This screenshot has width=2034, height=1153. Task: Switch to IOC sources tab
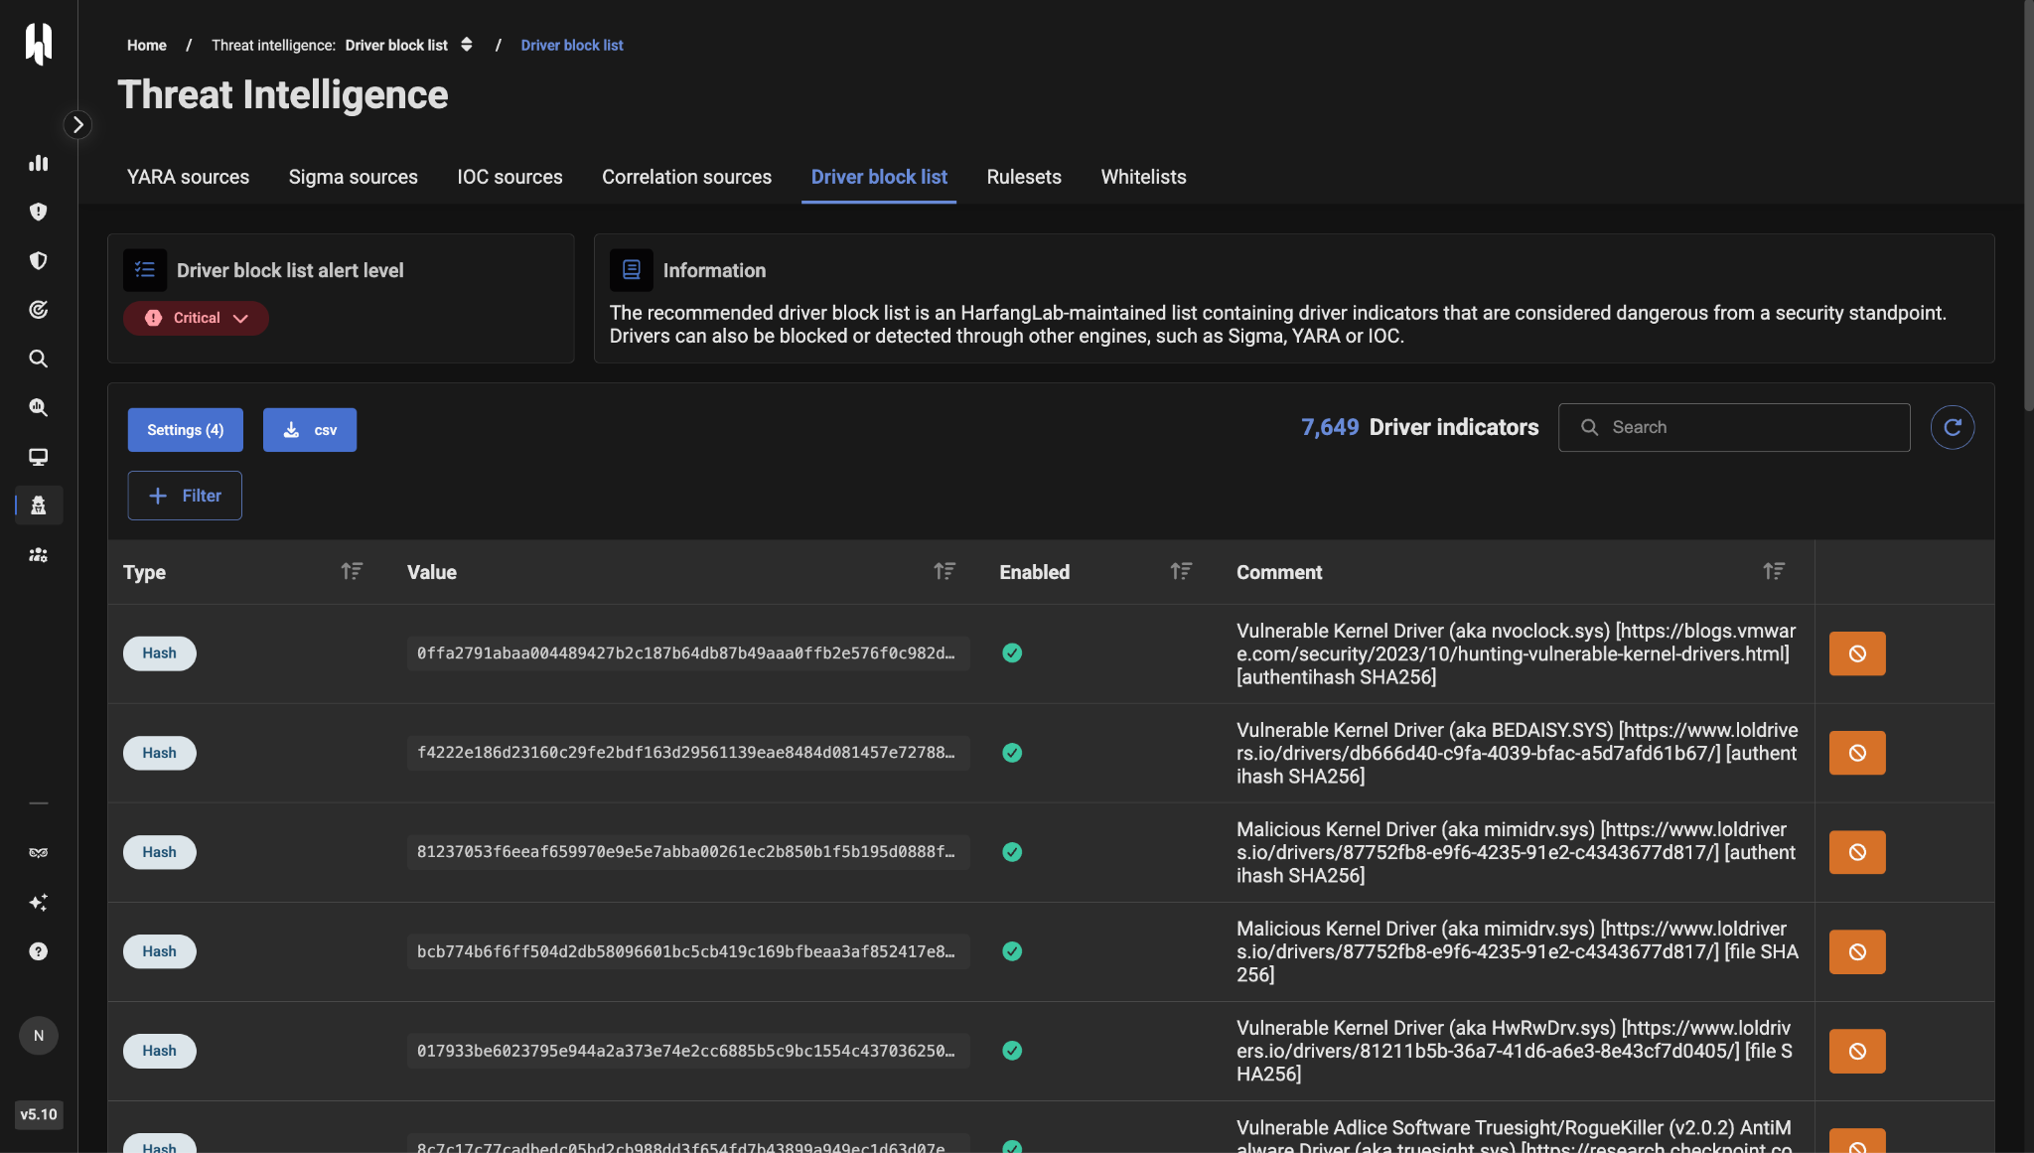tap(510, 177)
